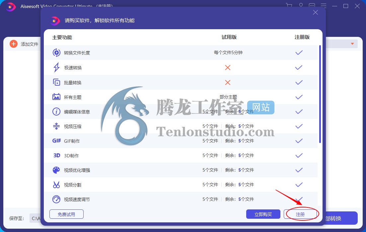Click the 视频速度调节 speedometer icon

(56, 199)
